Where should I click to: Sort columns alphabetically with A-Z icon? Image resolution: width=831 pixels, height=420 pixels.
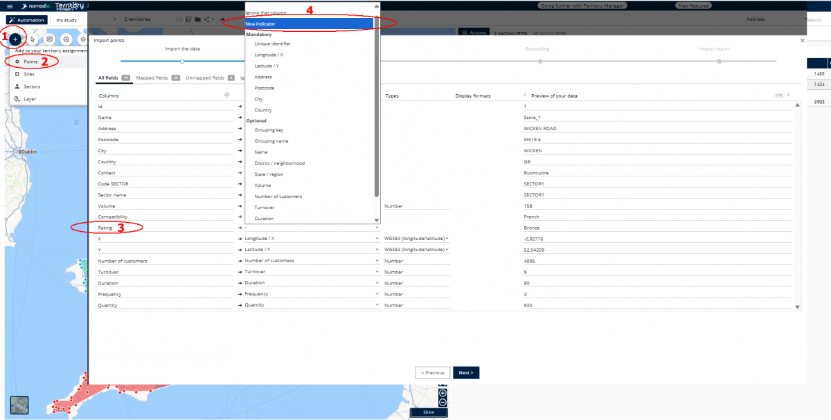226,95
